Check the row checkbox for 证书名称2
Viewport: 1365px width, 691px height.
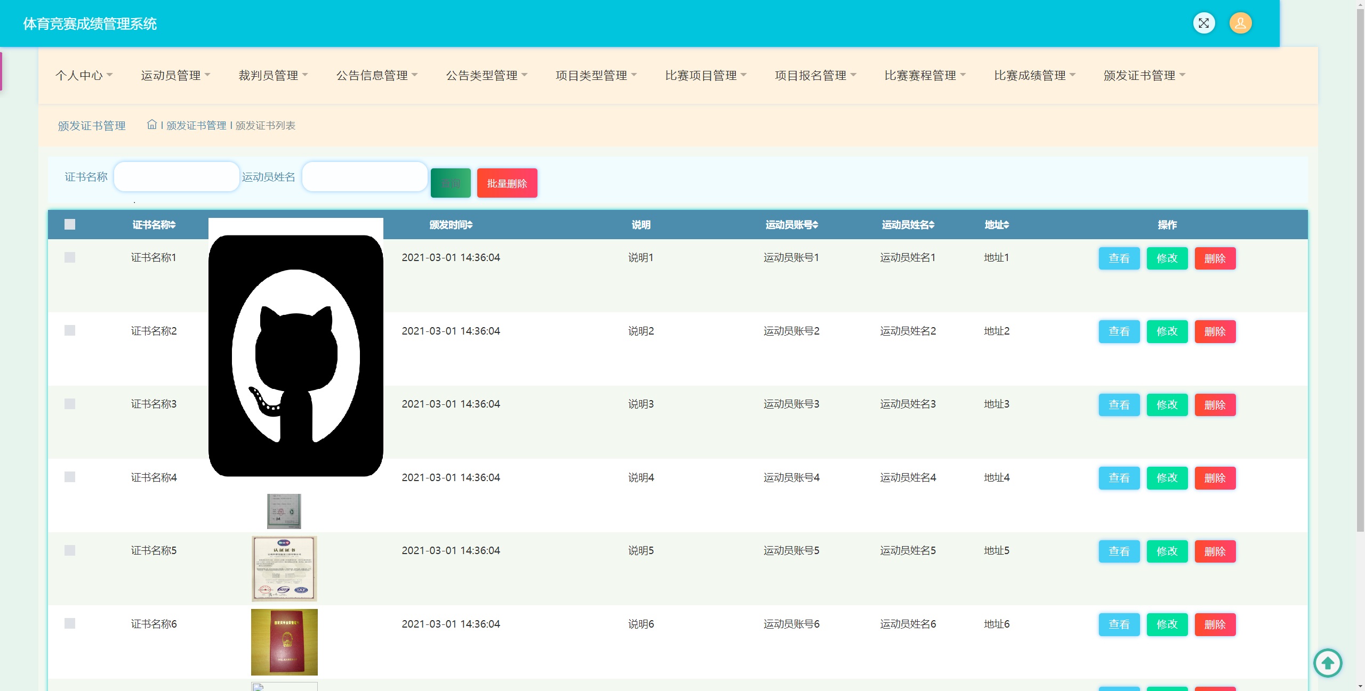pyautogui.click(x=70, y=330)
